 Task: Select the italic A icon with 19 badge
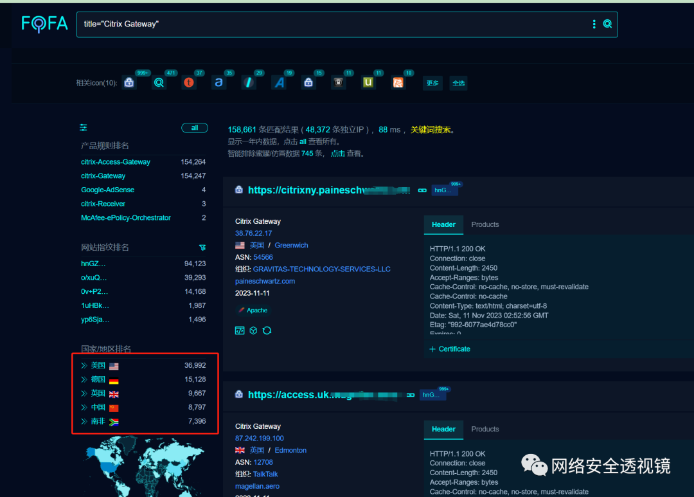tap(279, 82)
